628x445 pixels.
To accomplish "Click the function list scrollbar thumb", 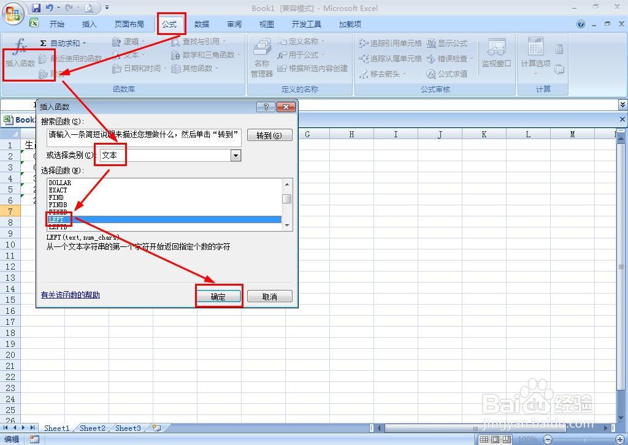I will click(x=287, y=199).
